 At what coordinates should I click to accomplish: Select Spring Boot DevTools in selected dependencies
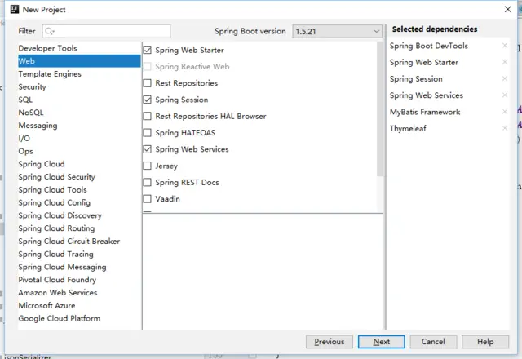click(429, 46)
